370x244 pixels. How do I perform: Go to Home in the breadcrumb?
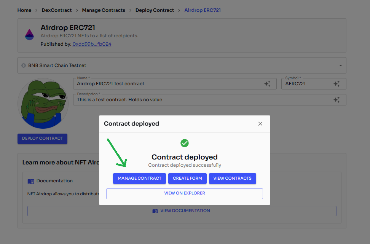(24, 10)
